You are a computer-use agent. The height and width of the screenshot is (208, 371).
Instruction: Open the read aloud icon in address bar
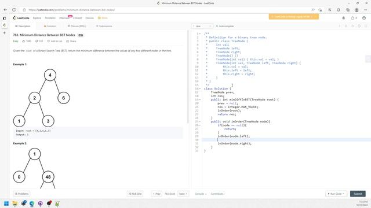[x=313, y=10]
